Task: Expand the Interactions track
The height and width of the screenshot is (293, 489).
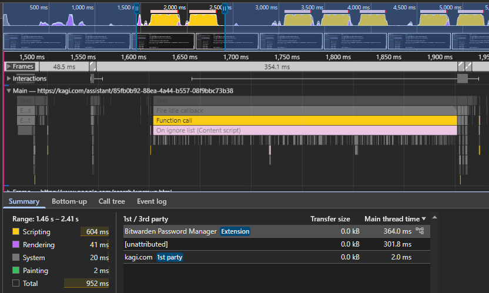Action: click(9, 79)
